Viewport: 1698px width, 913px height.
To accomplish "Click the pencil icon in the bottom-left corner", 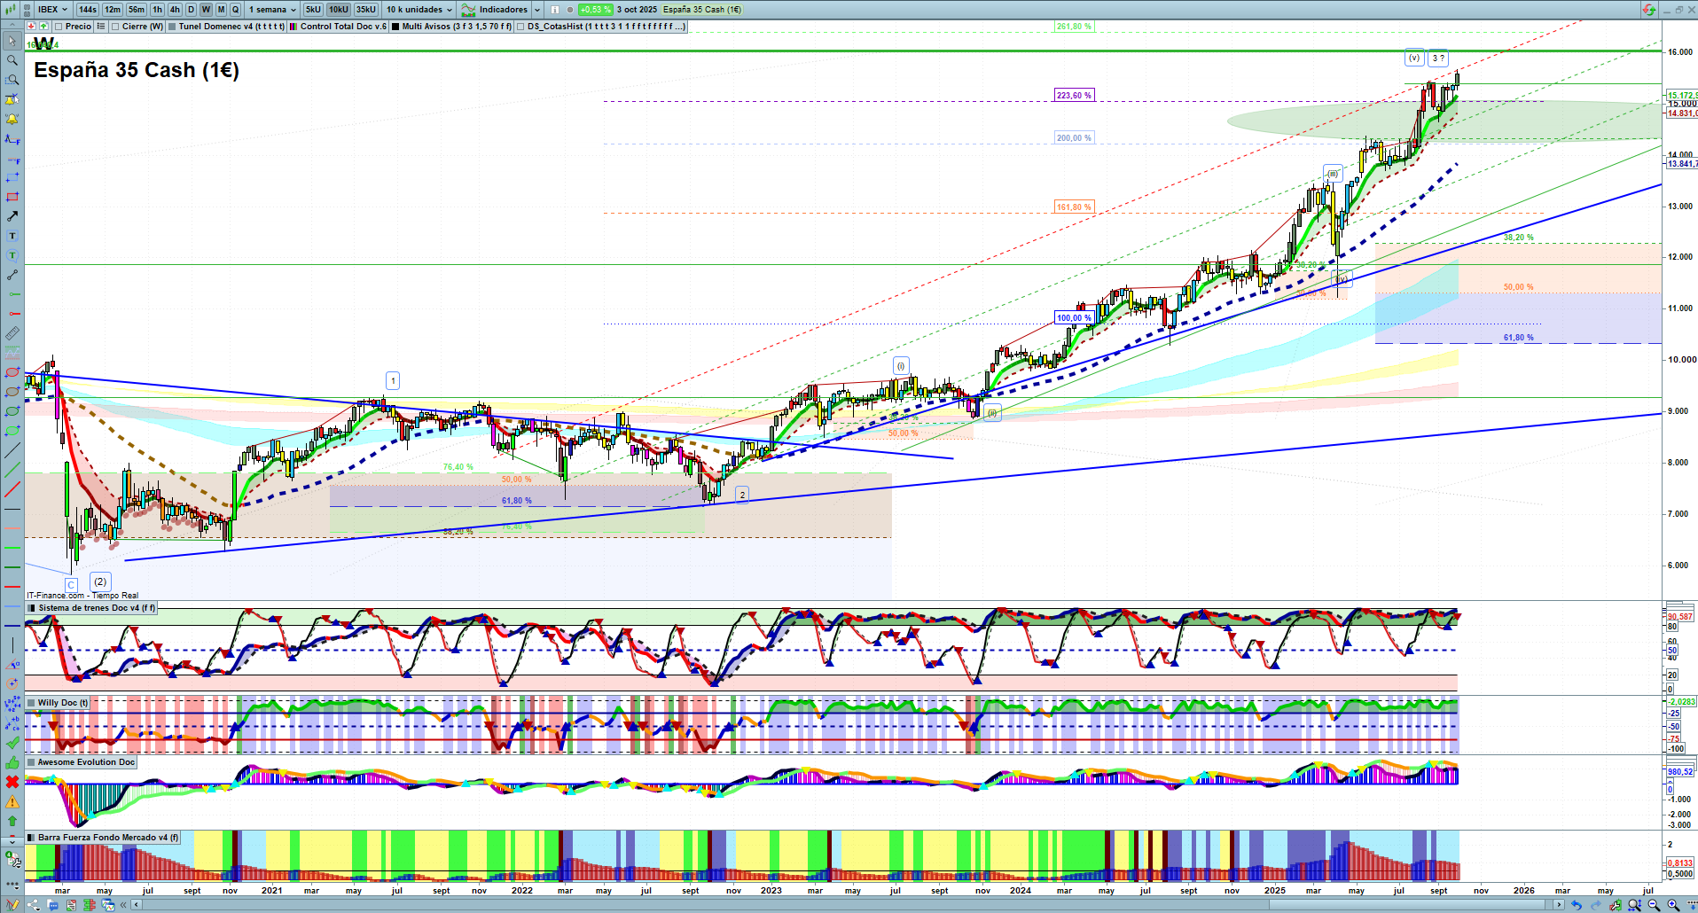I will pyautogui.click(x=12, y=905).
